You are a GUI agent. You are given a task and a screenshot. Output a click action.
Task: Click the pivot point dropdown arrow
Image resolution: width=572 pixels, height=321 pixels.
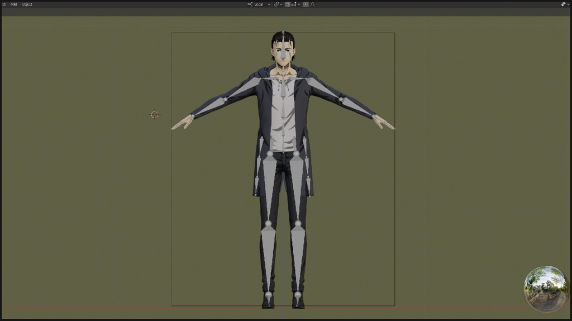coord(281,4)
